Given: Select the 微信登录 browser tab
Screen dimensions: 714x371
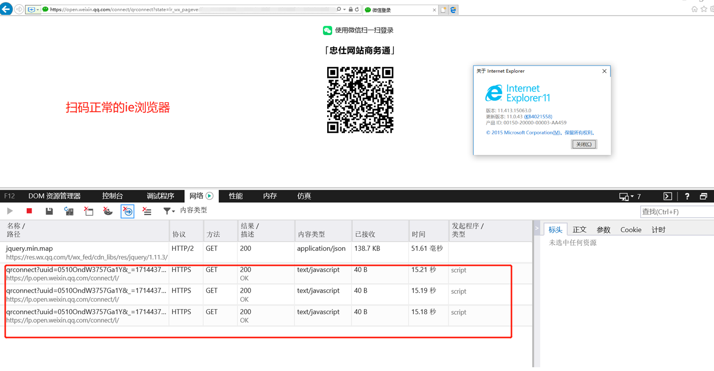Looking at the screenshot, I should (400, 10).
